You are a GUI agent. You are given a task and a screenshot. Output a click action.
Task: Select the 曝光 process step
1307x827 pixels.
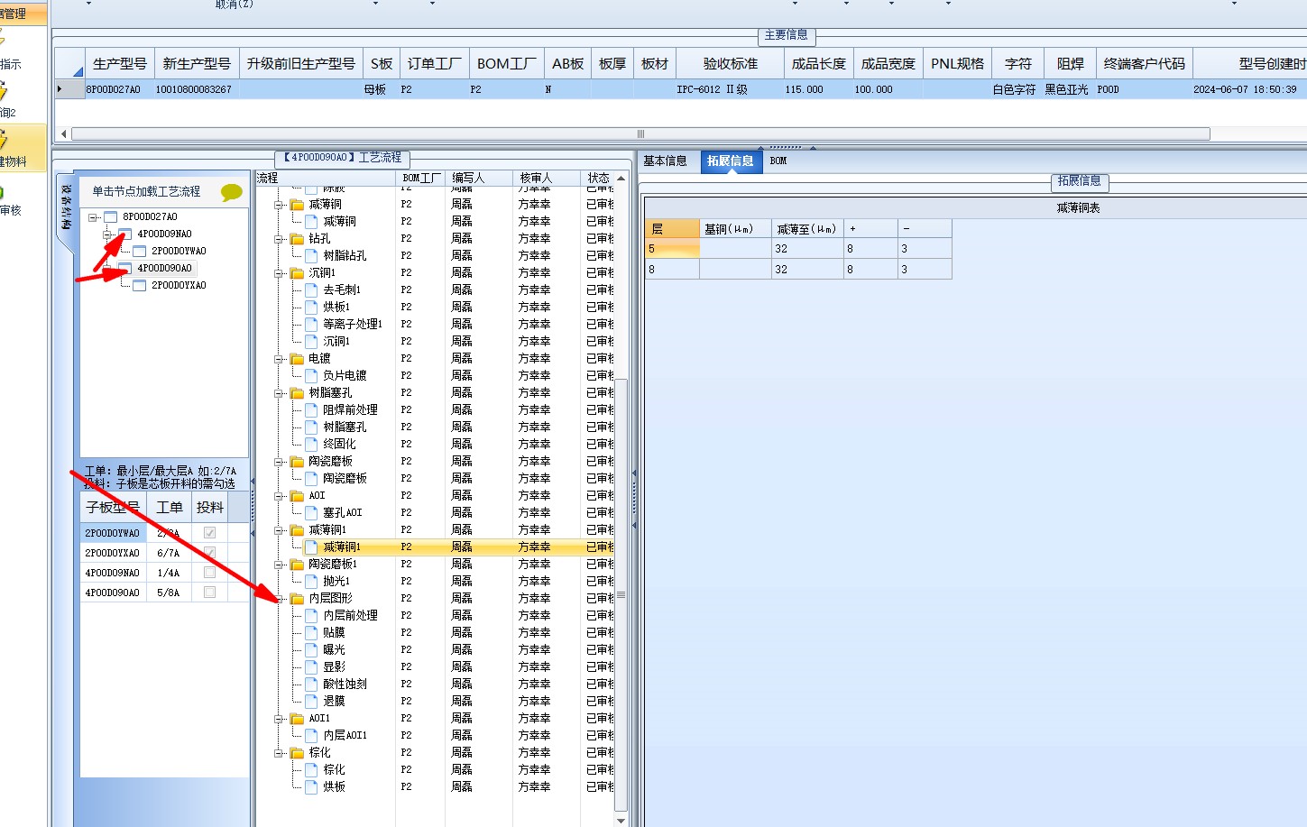click(x=334, y=650)
